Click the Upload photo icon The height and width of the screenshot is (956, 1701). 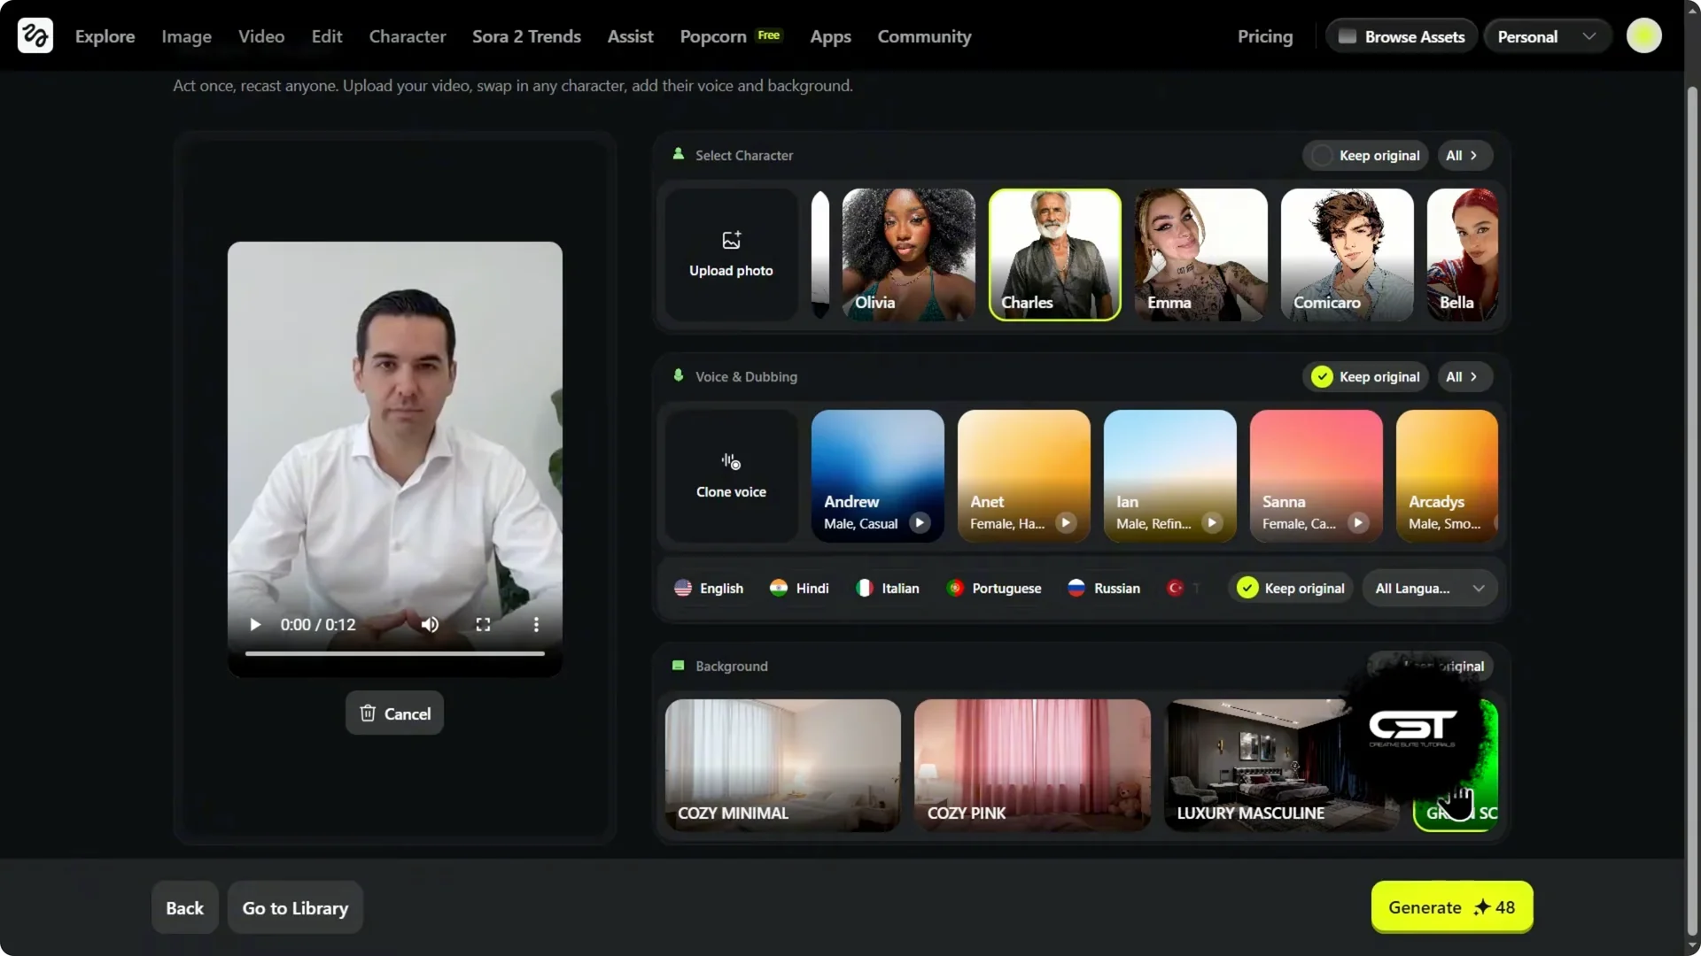(729, 239)
